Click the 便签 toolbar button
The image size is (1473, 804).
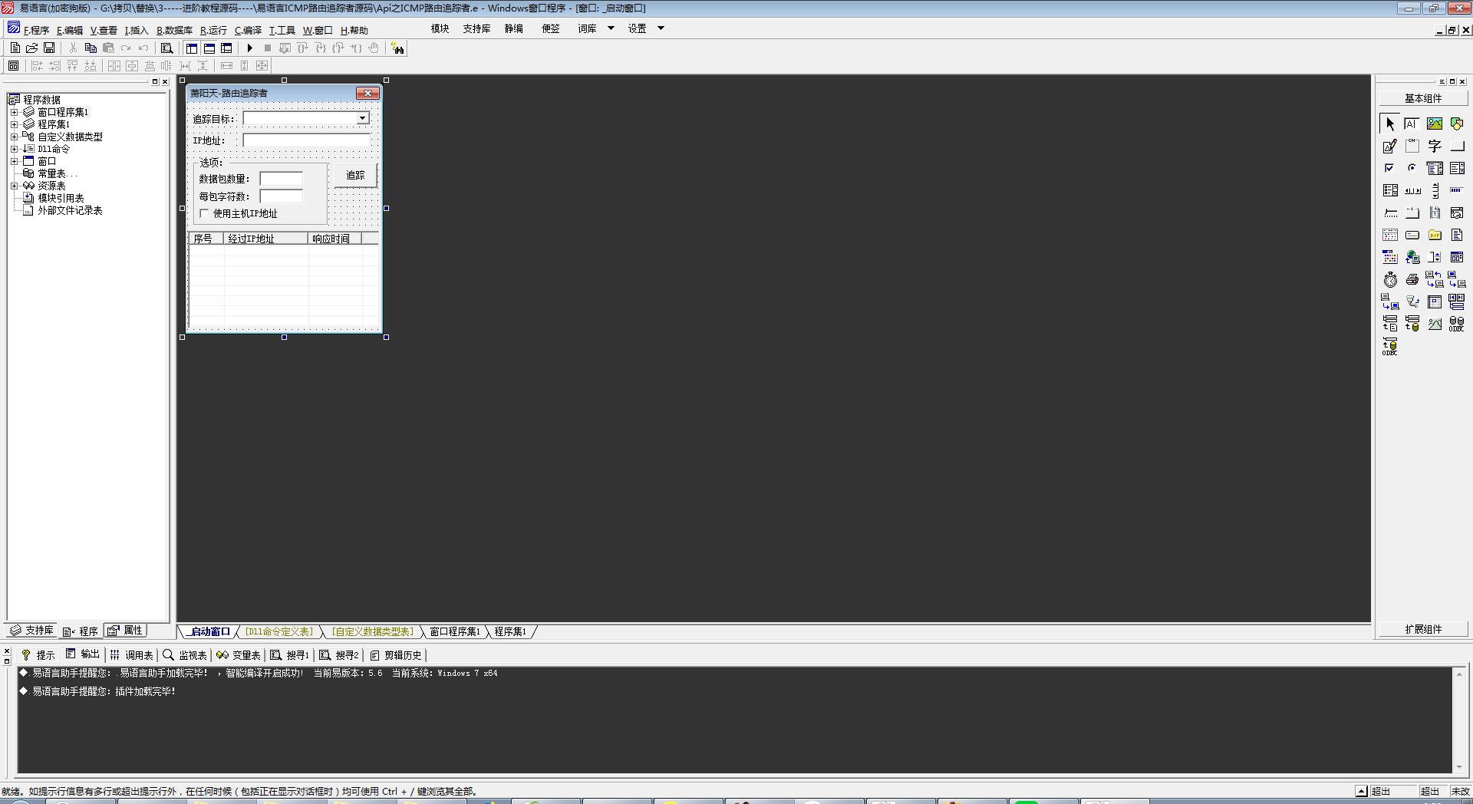pyautogui.click(x=550, y=28)
